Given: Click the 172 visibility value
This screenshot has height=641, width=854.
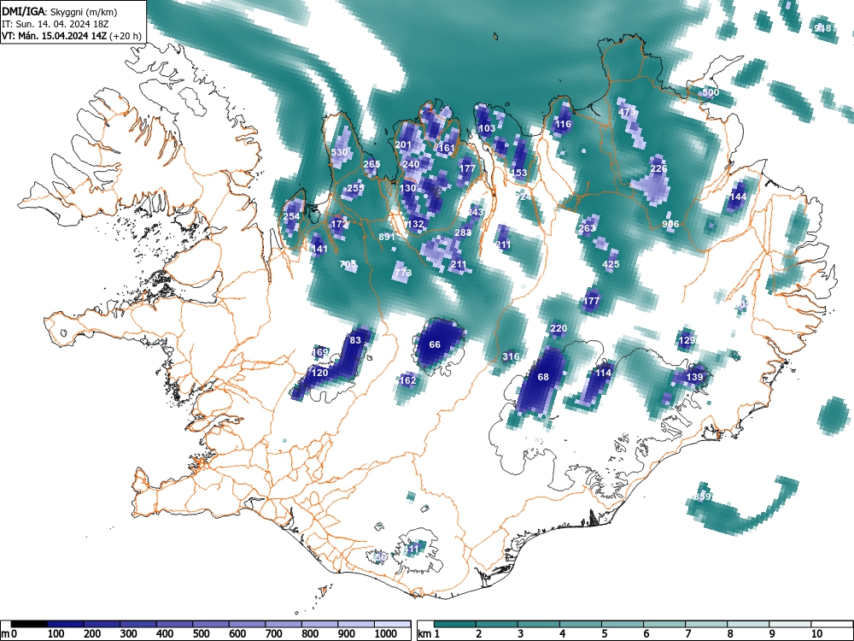Looking at the screenshot, I should point(339,224).
